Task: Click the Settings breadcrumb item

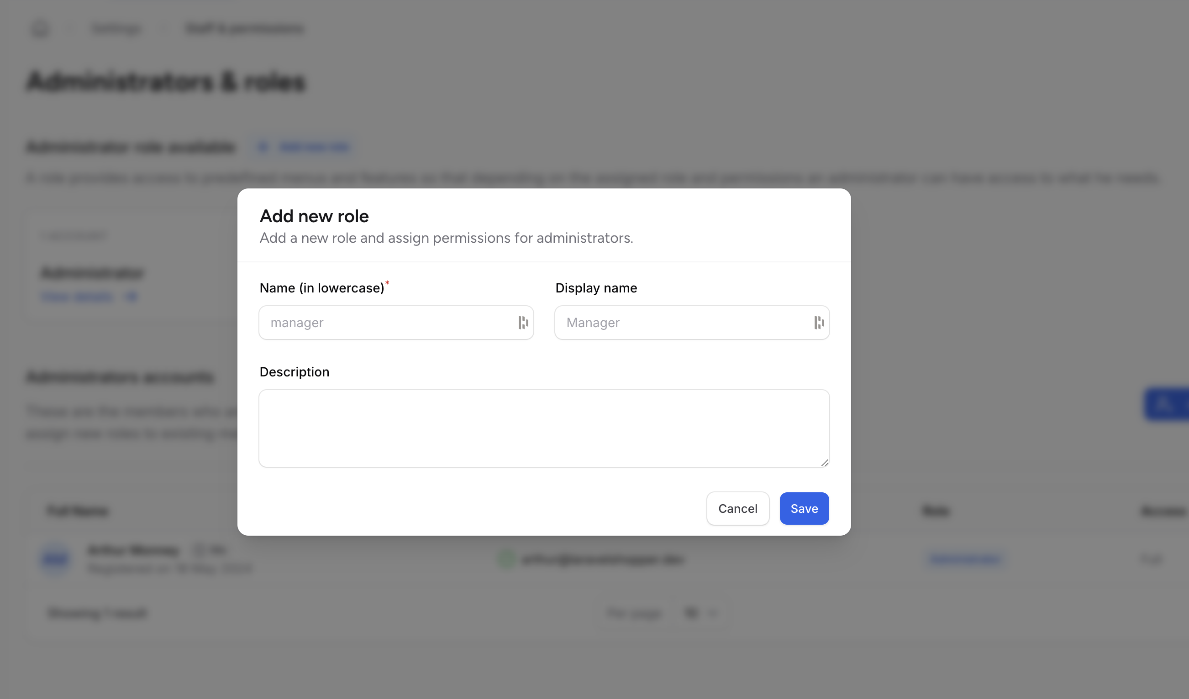Action: [116, 29]
